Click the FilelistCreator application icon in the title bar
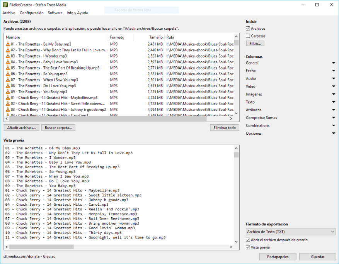339x264 pixels. 4,5
